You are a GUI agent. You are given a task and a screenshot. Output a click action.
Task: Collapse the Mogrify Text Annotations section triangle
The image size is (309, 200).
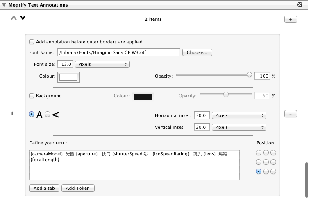click(x=4, y=5)
